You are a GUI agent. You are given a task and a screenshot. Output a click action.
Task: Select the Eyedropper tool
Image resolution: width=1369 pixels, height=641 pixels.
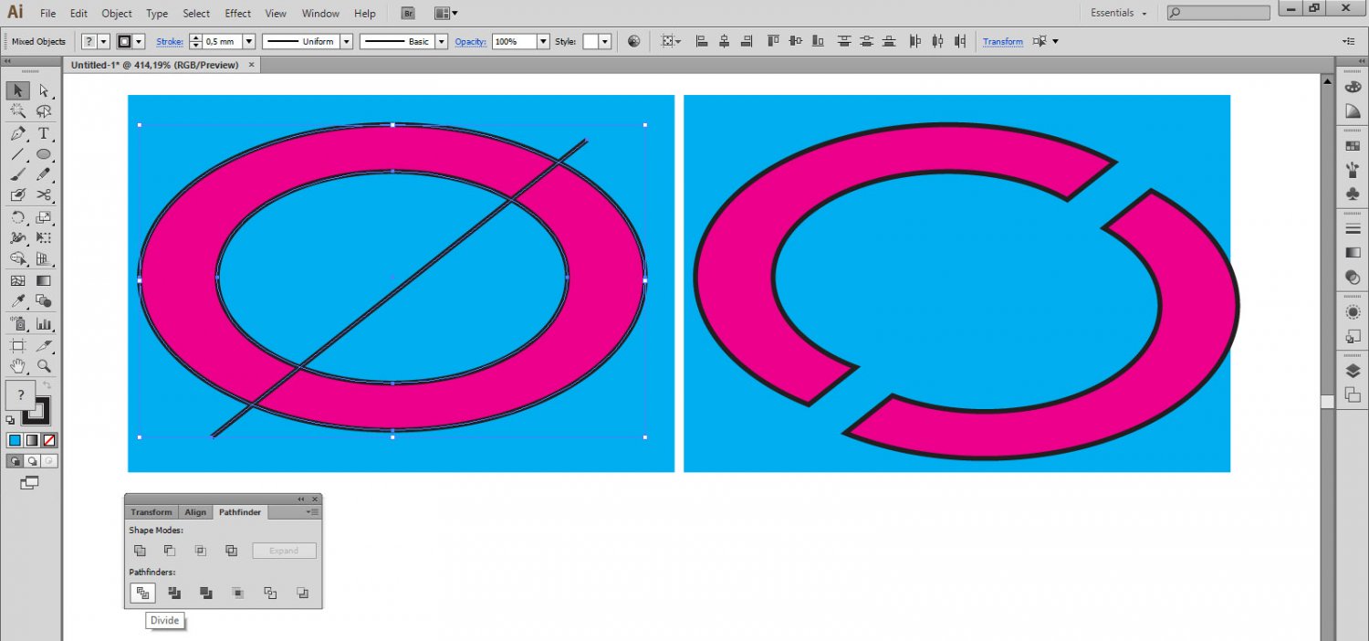(17, 301)
